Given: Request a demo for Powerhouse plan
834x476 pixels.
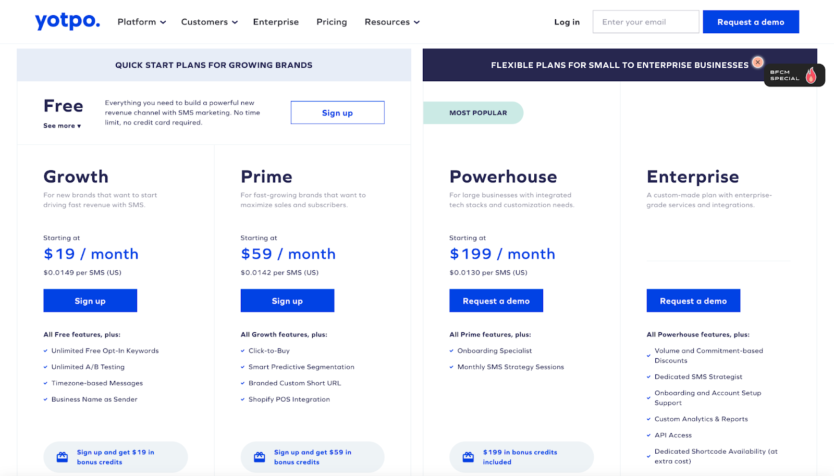Looking at the screenshot, I should tap(496, 300).
